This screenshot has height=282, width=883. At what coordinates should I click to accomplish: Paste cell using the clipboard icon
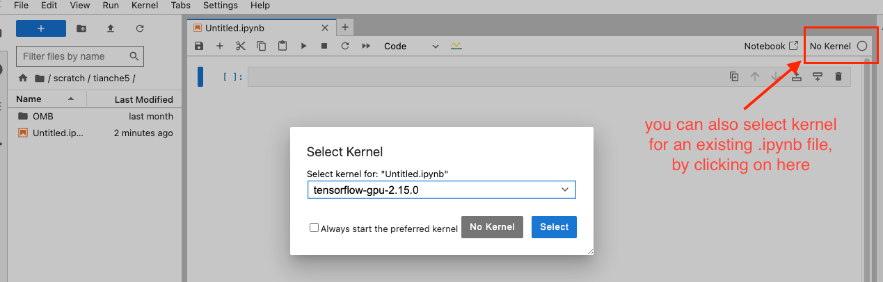[x=283, y=46]
